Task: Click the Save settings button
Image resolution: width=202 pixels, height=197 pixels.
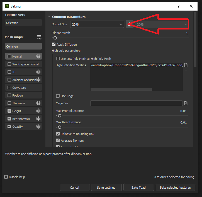Action: click(x=106, y=188)
